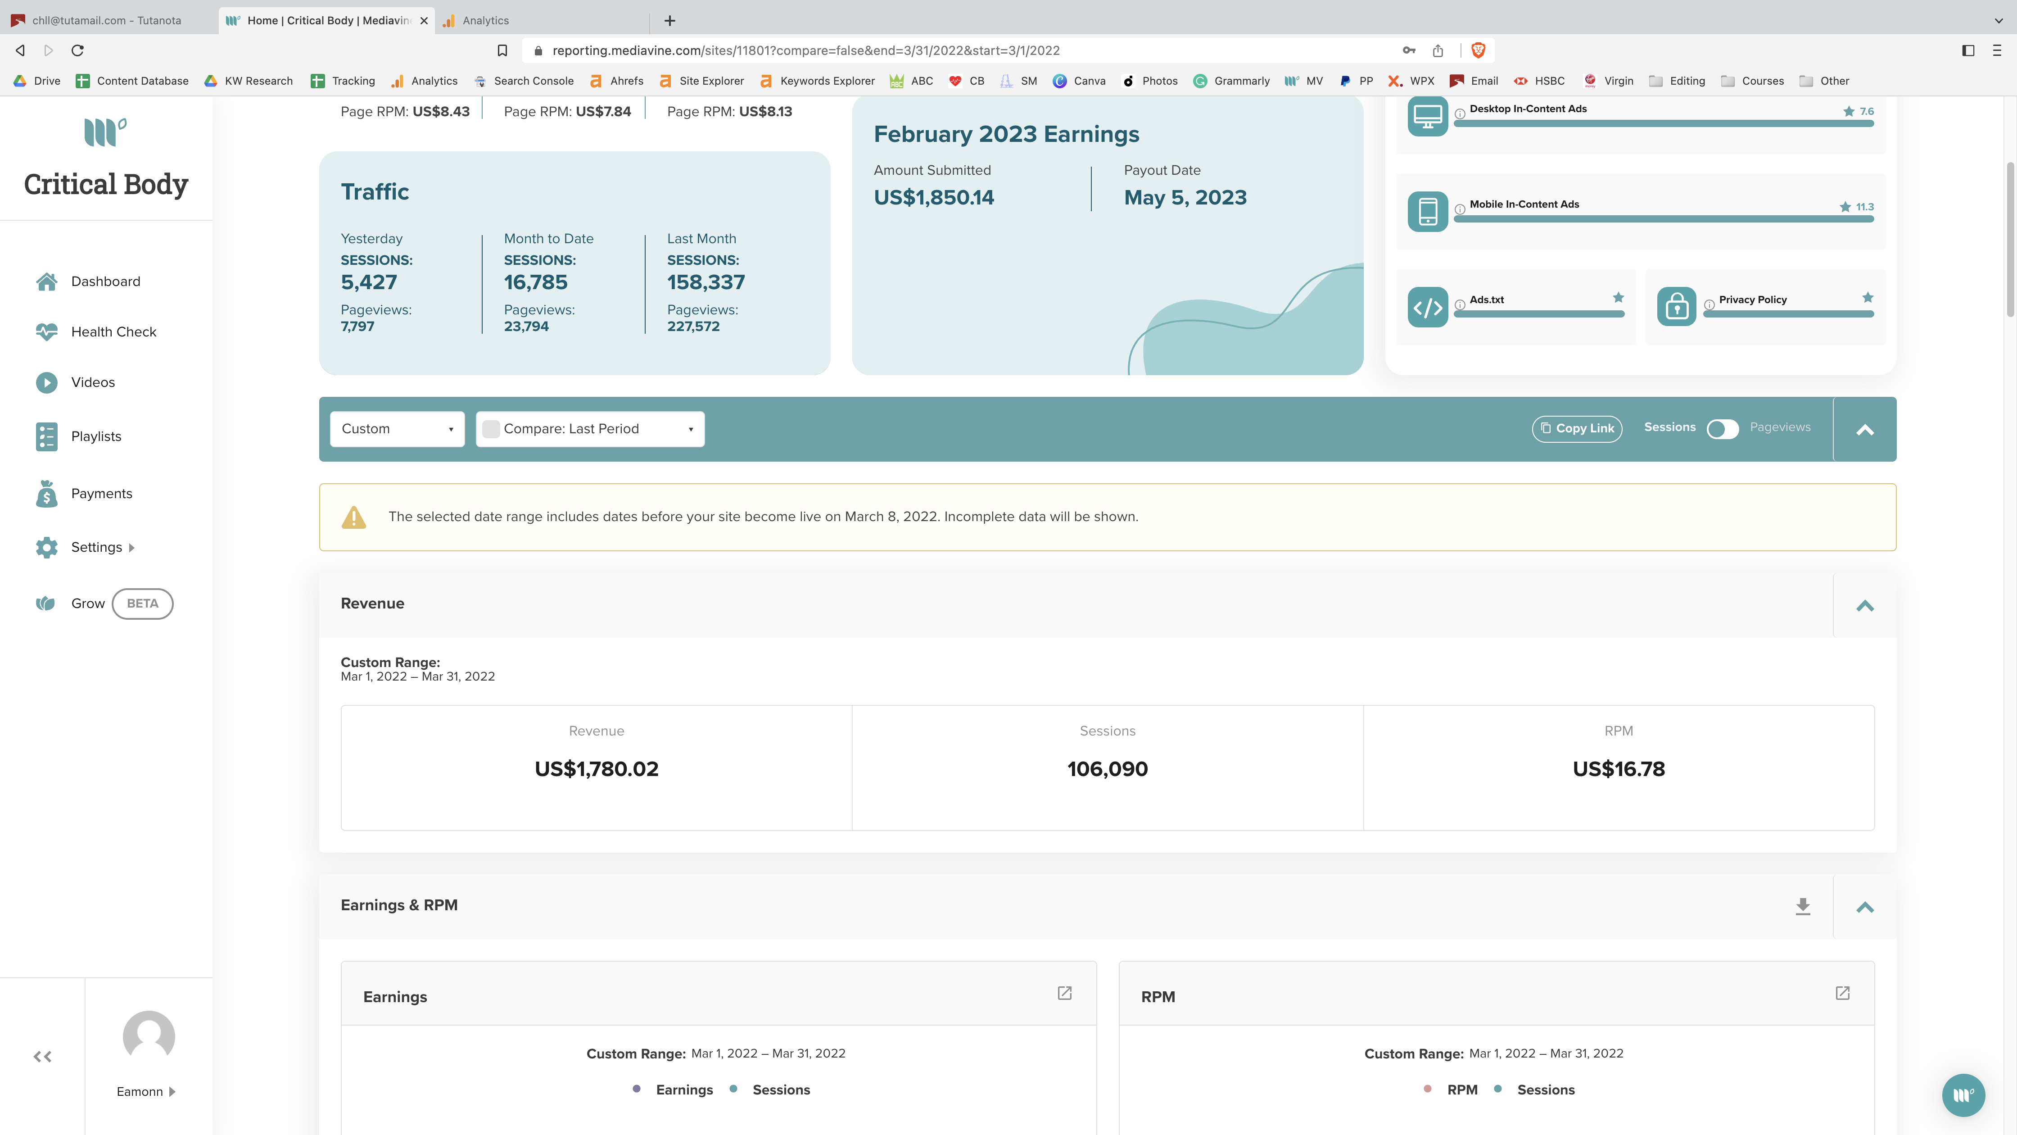
Task: Click the BETA badge next to Grow
Action: 143,604
